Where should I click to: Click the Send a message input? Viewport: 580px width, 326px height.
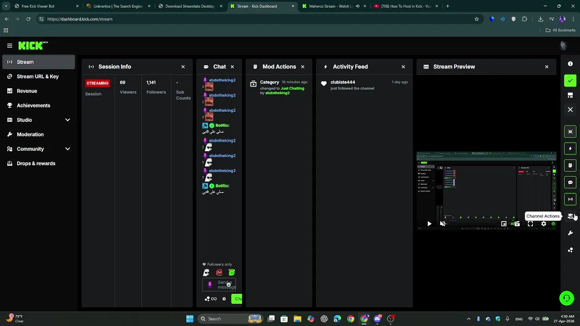click(x=219, y=284)
